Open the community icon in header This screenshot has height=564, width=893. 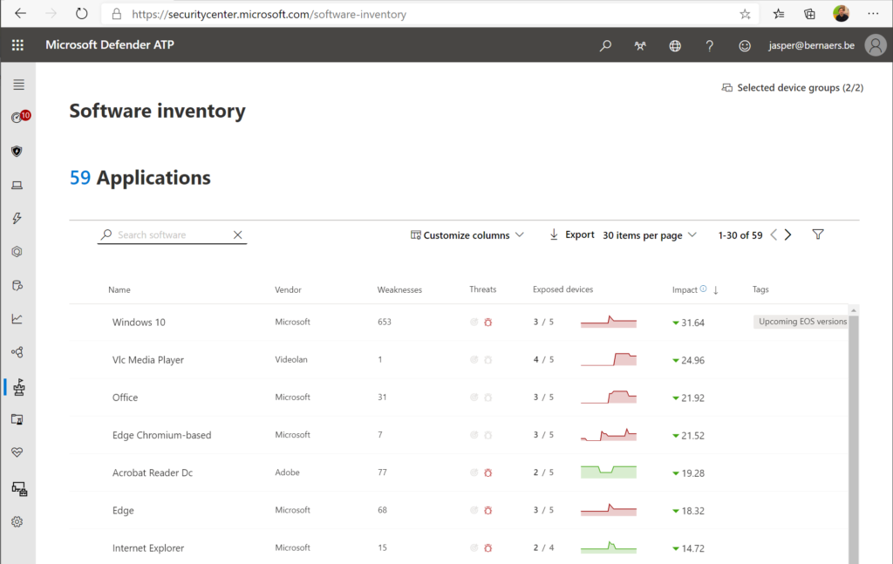point(640,45)
